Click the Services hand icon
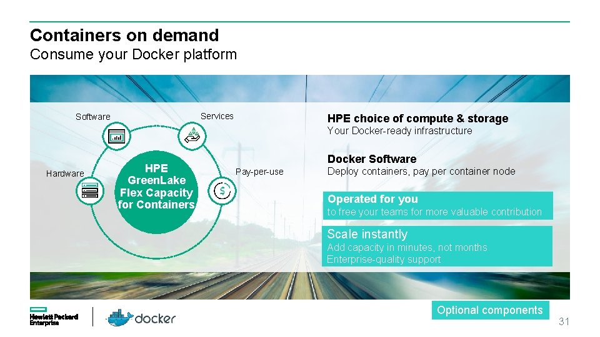Screen dimensions: 600x337 [192, 137]
